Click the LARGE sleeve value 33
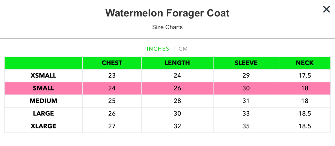 click(x=246, y=114)
